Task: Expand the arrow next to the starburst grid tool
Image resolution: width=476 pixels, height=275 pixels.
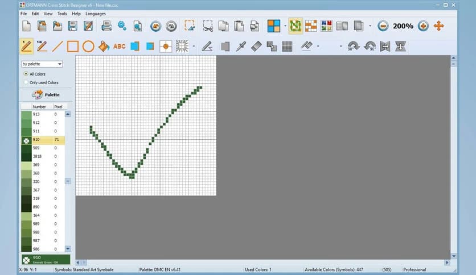Action: [194, 47]
